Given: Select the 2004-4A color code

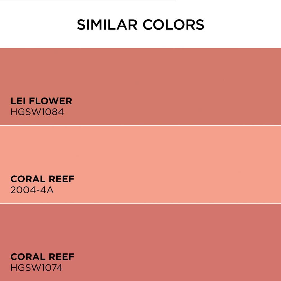Looking at the screenshot, I should pos(32,190).
